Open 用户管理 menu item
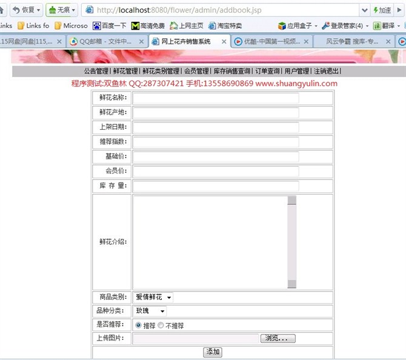 pyautogui.click(x=297, y=72)
